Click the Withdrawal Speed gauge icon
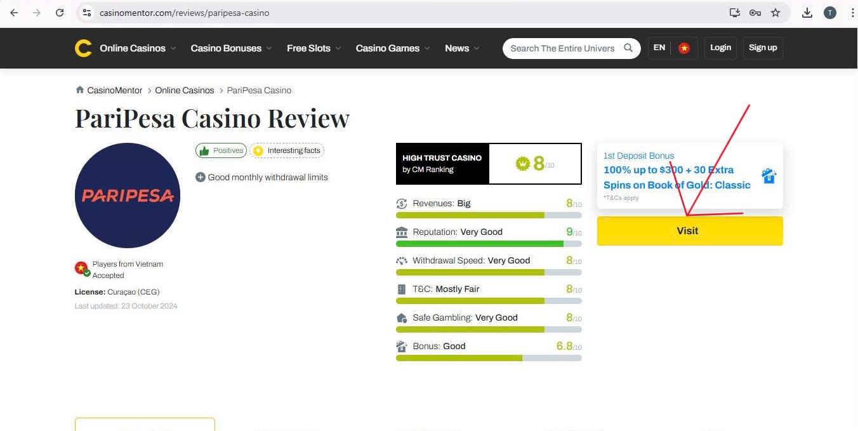The image size is (858, 431). pos(401,261)
